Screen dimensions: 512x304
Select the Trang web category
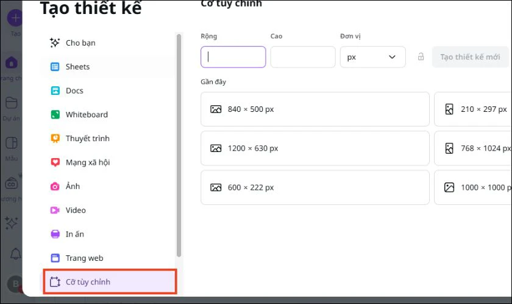pos(107,258)
